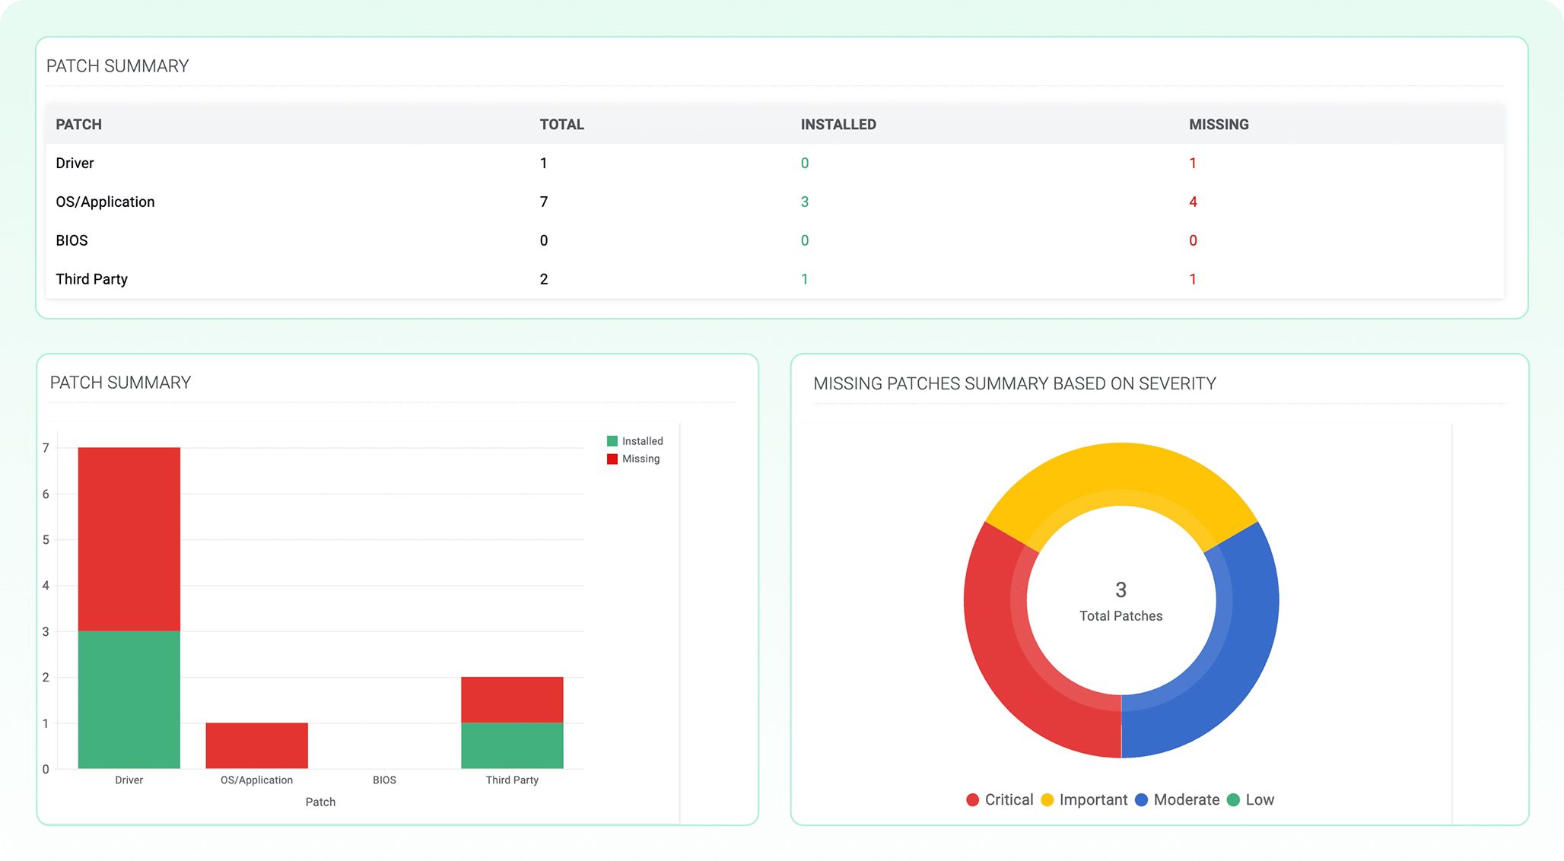
Task: Click the Missing legend red swatch
Action: pos(612,459)
